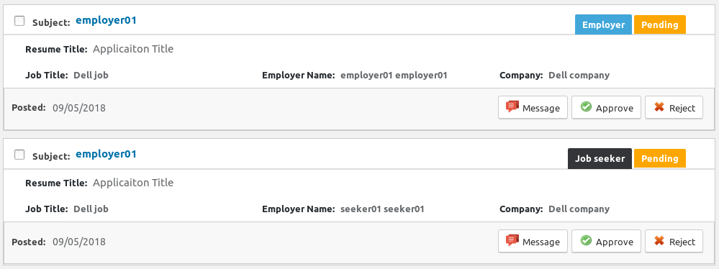The height and width of the screenshot is (269, 719).
Task: Select the Applicaiton Title text in Employer card
Action: click(x=133, y=49)
